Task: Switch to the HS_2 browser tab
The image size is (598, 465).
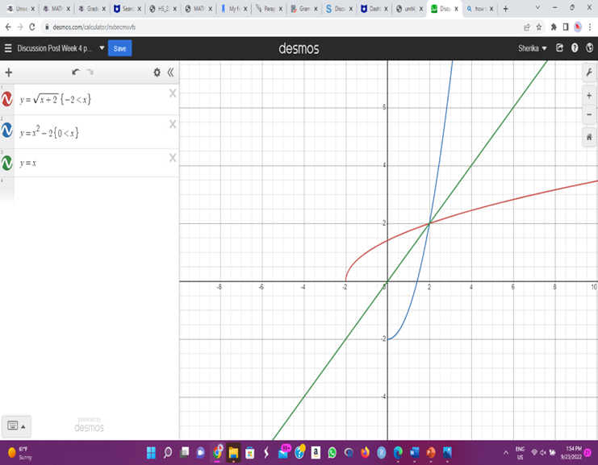Action: (162, 8)
